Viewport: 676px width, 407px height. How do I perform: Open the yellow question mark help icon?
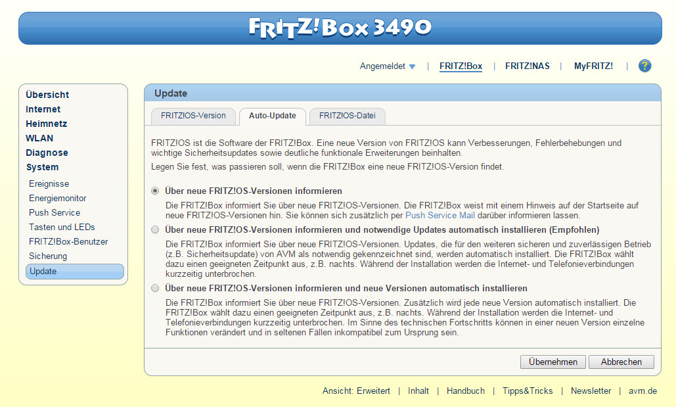(x=644, y=66)
